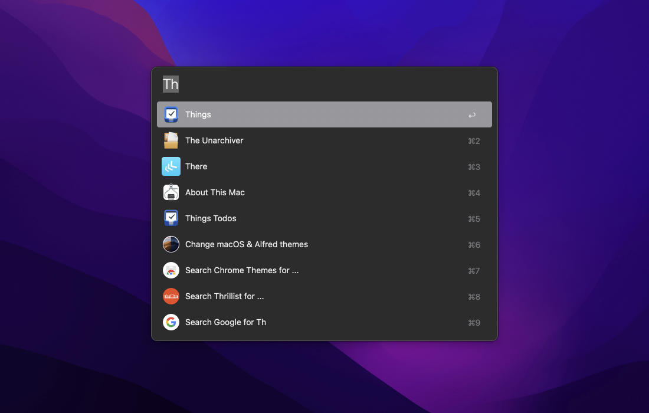
Task: Click in the Alfred search field containing 'Th'
Action: (x=324, y=84)
